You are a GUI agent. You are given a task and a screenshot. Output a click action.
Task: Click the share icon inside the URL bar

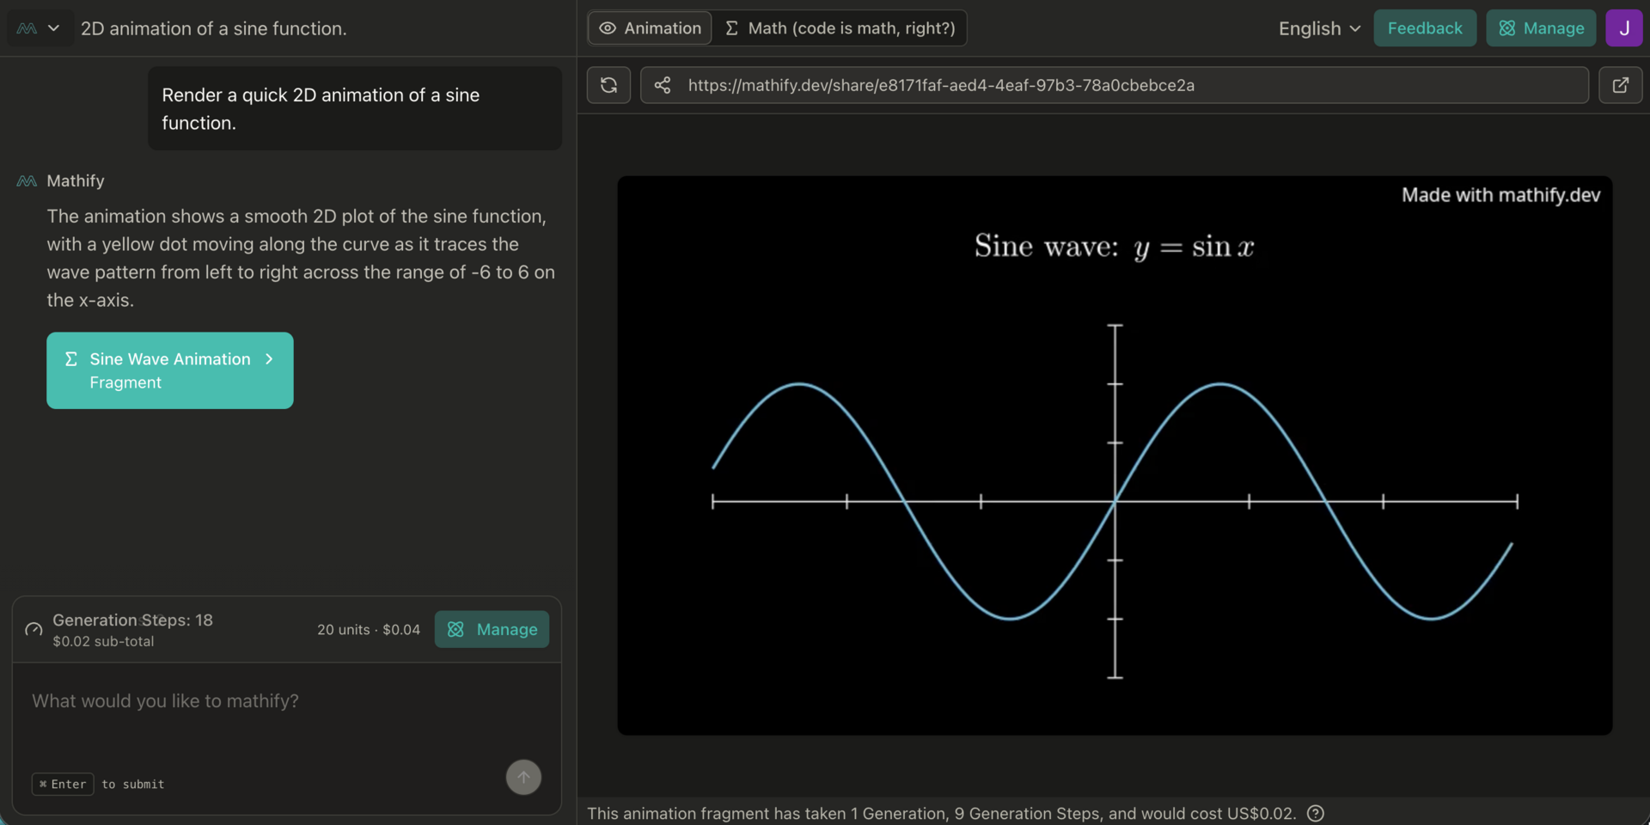point(663,85)
